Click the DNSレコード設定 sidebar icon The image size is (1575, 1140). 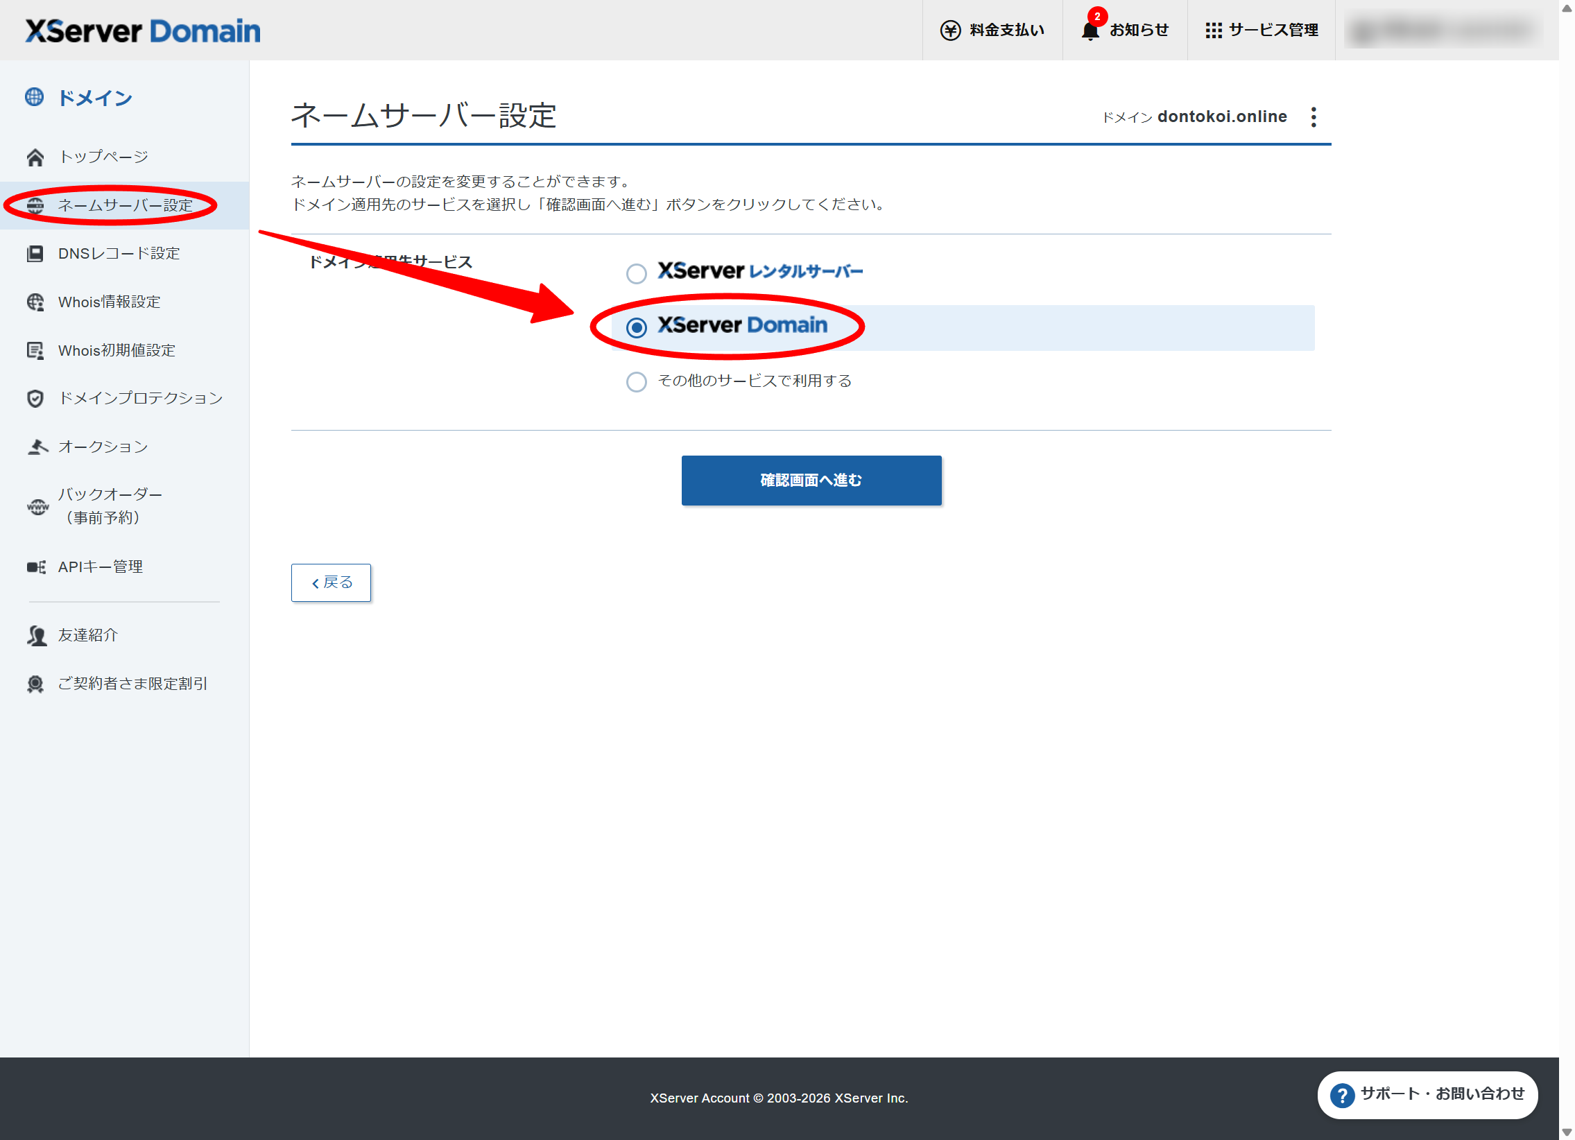tap(35, 253)
